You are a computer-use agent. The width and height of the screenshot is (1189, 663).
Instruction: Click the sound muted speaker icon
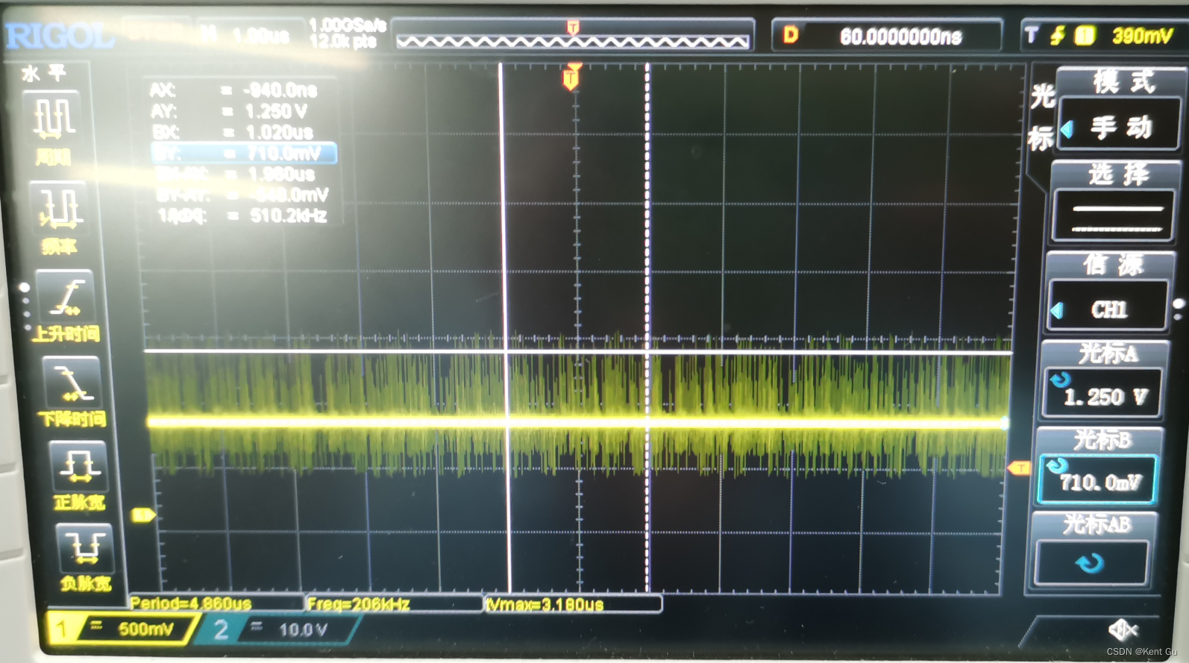[1123, 630]
